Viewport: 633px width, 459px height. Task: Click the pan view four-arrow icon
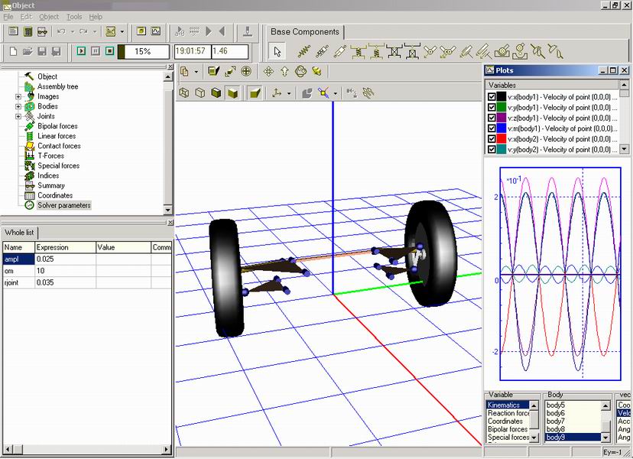[268, 71]
